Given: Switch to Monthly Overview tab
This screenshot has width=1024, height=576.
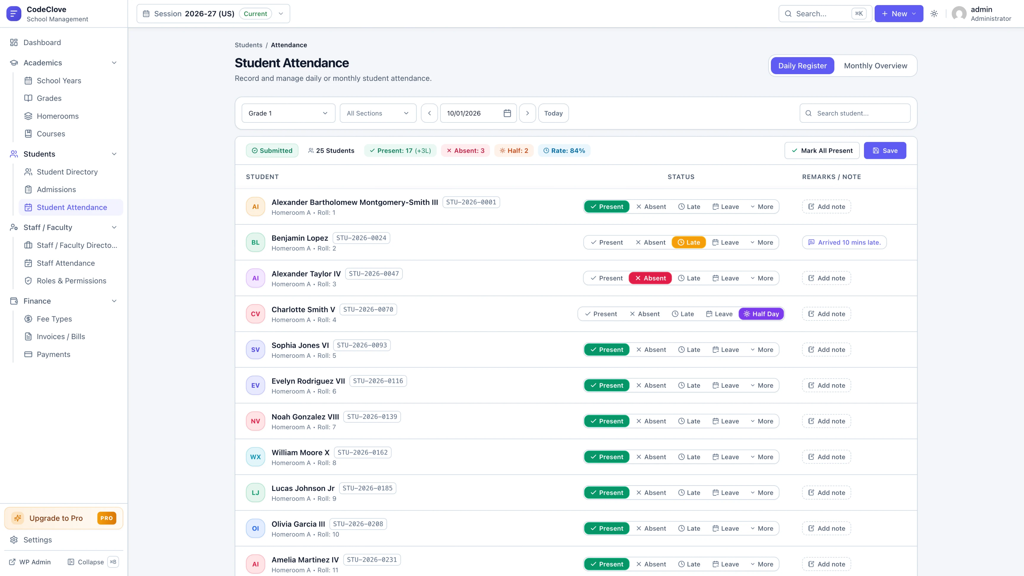Looking at the screenshot, I should [x=875, y=66].
